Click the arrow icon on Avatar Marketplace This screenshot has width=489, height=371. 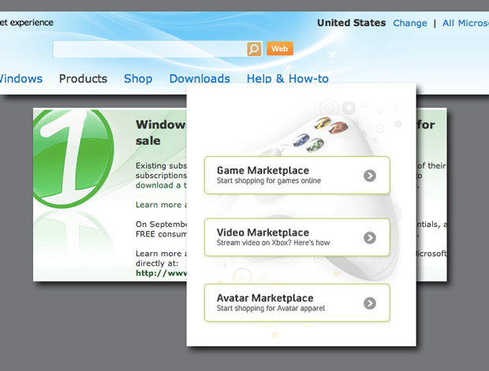pos(370,303)
